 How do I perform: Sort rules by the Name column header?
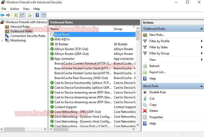click(81, 29)
